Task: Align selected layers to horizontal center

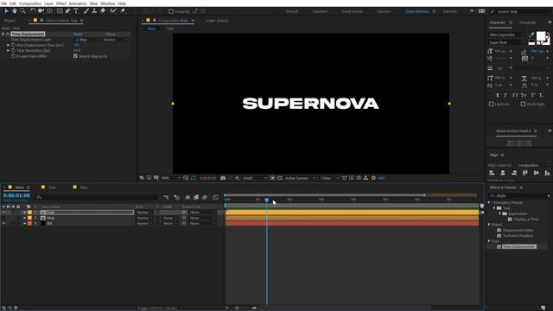Action: click(503, 173)
